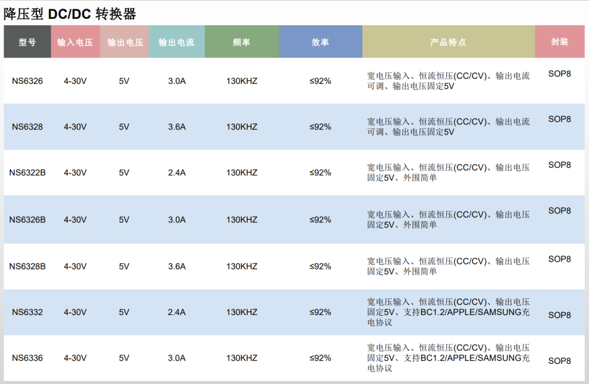Click SOP8 package in NS6336 row

pos(560,361)
